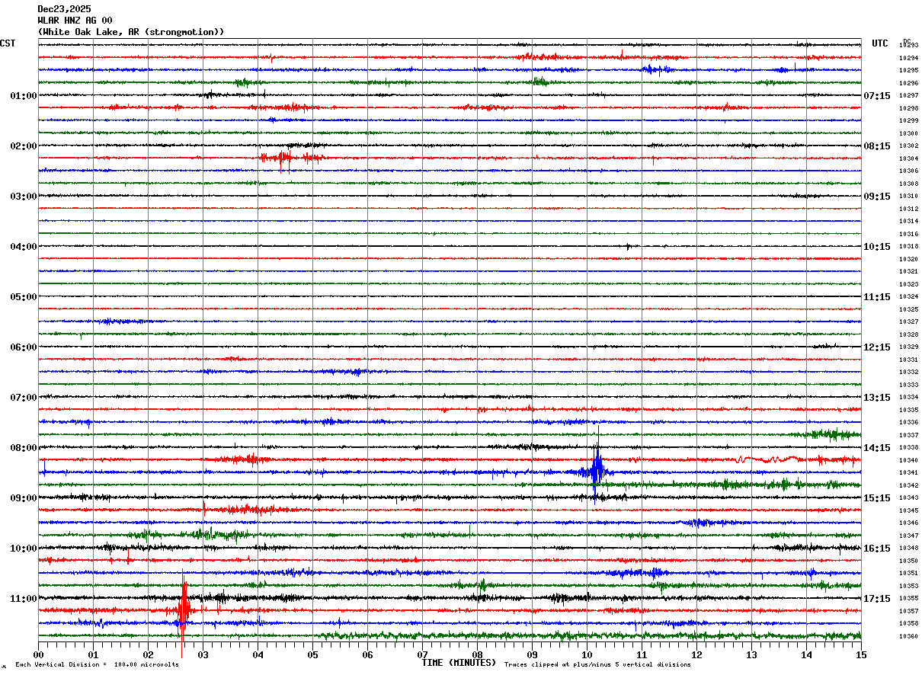The image size is (922, 675).
Task: Click the DC value 10318
Action: point(908,247)
